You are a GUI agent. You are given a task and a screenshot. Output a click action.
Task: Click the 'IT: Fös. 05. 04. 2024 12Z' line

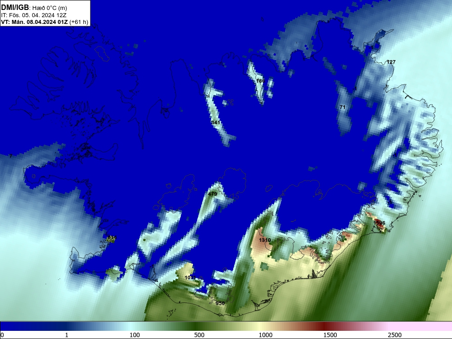[x=34, y=15]
